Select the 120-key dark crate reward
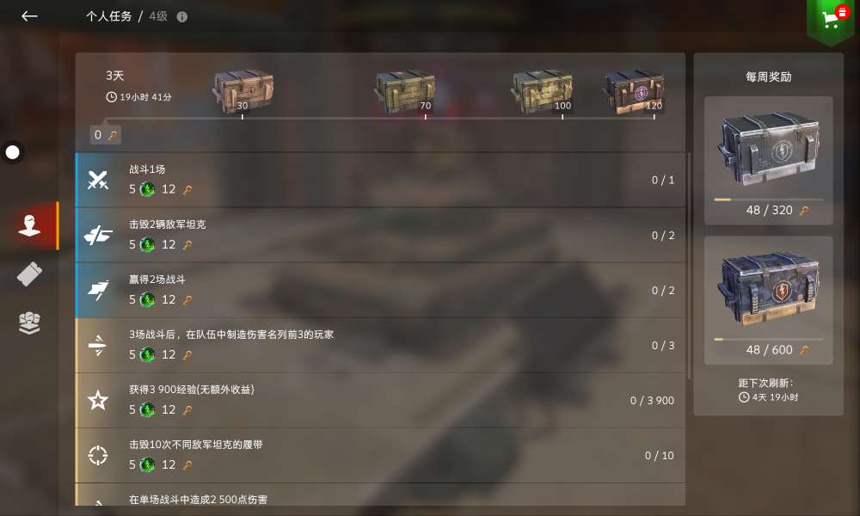Image resolution: width=860 pixels, height=516 pixels. (634, 92)
